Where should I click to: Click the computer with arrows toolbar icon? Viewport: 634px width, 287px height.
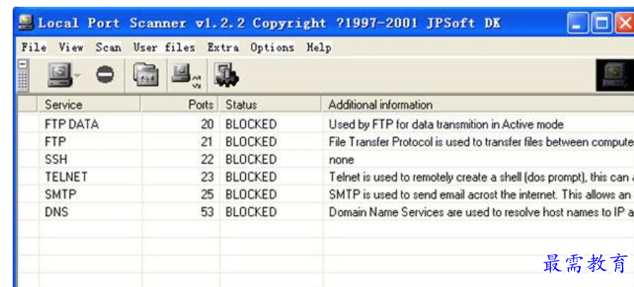pos(186,76)
